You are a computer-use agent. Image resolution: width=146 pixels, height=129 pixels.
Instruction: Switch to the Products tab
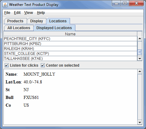coord(15,21)
